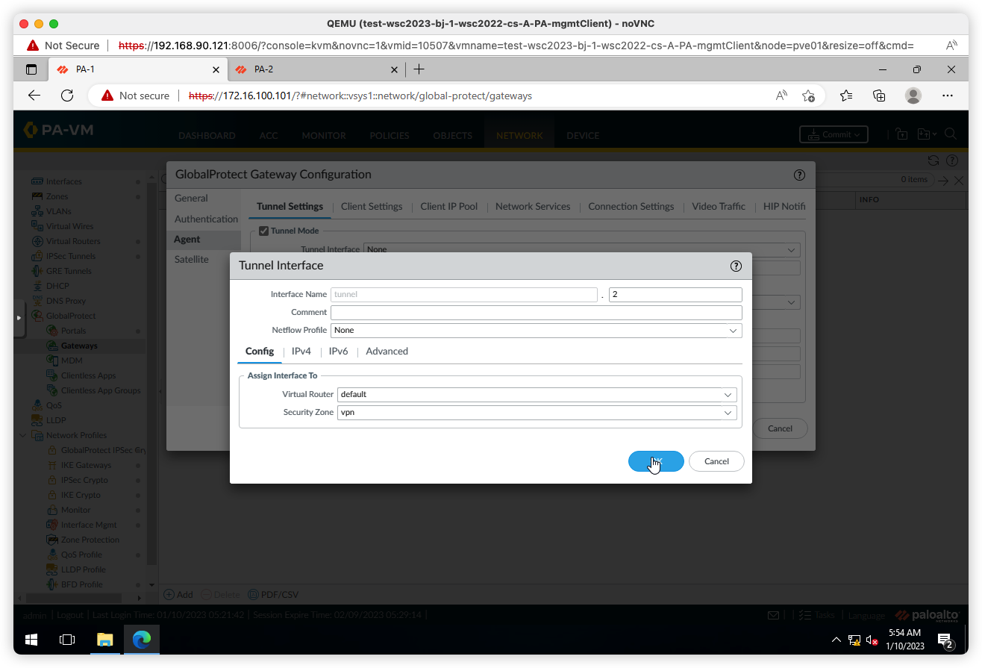Click the Comment input field
Viewport: 982px width, 668px height.
click(536, 312)
